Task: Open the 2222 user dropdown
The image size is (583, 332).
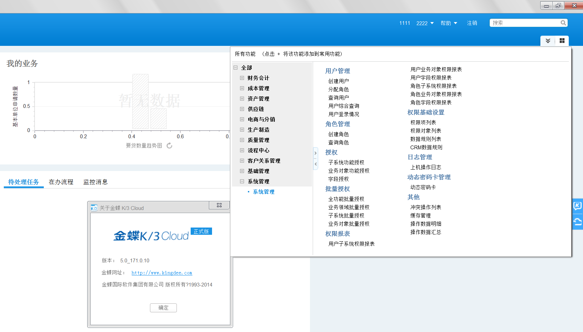Action: click(425, 23)
